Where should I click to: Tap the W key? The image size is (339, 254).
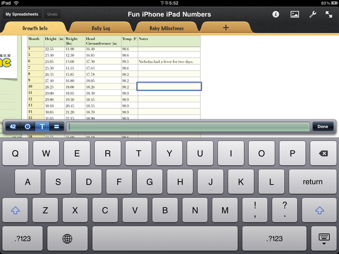pos(46,154)
